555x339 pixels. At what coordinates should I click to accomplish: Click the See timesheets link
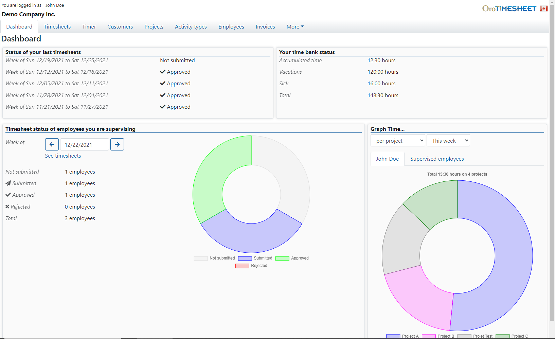pos(63,156)
